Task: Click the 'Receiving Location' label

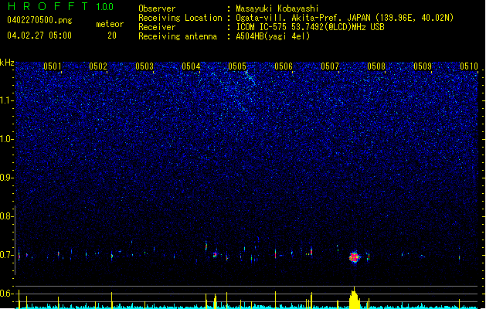Action: pos(180,18)
